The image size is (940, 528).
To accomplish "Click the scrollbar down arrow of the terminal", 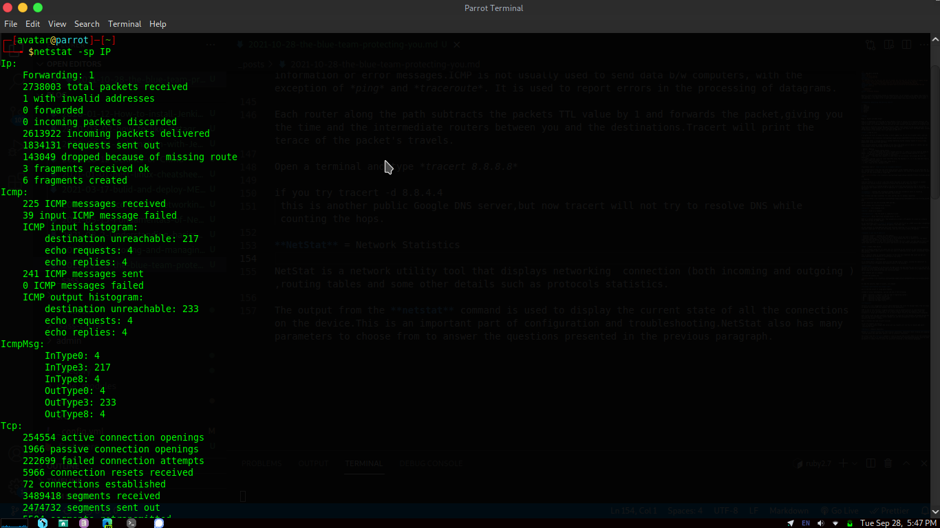I will pos(934,511).
